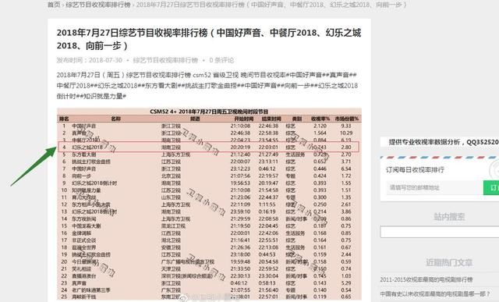Click the 排名 column header
Viewport: 499px width, 302px height.
tap(64, 119)
